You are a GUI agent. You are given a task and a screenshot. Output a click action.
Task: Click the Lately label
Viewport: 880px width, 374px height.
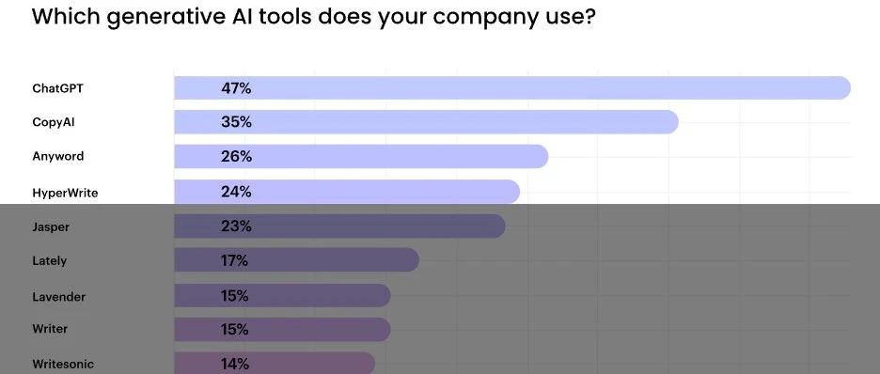coord(50,261)
